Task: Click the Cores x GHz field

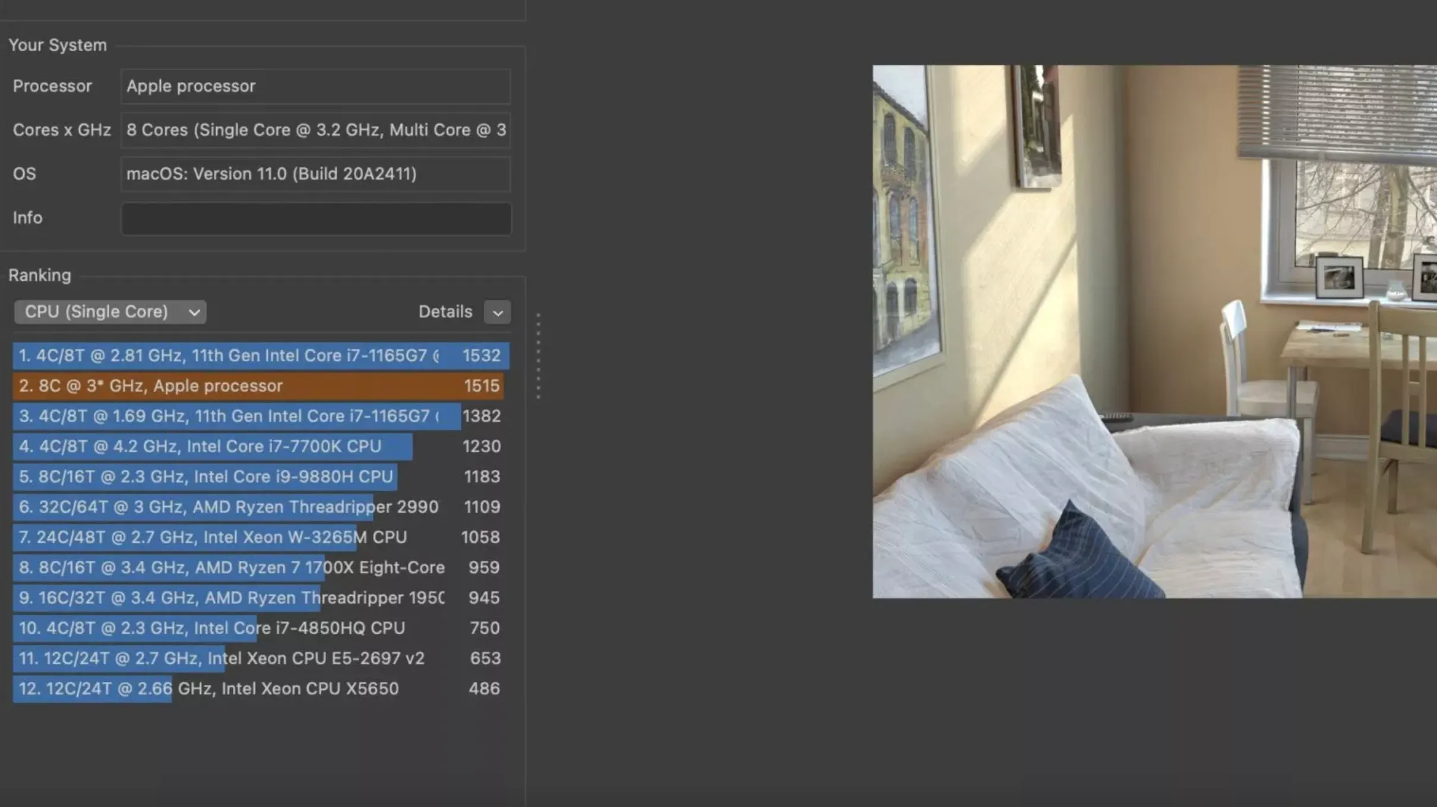Action: (316, 130)
